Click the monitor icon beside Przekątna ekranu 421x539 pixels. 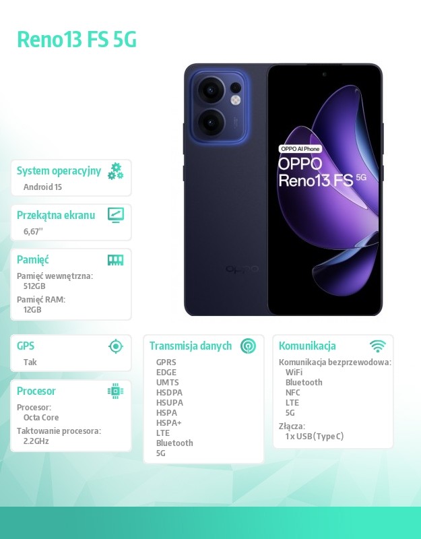coord(115,215)
